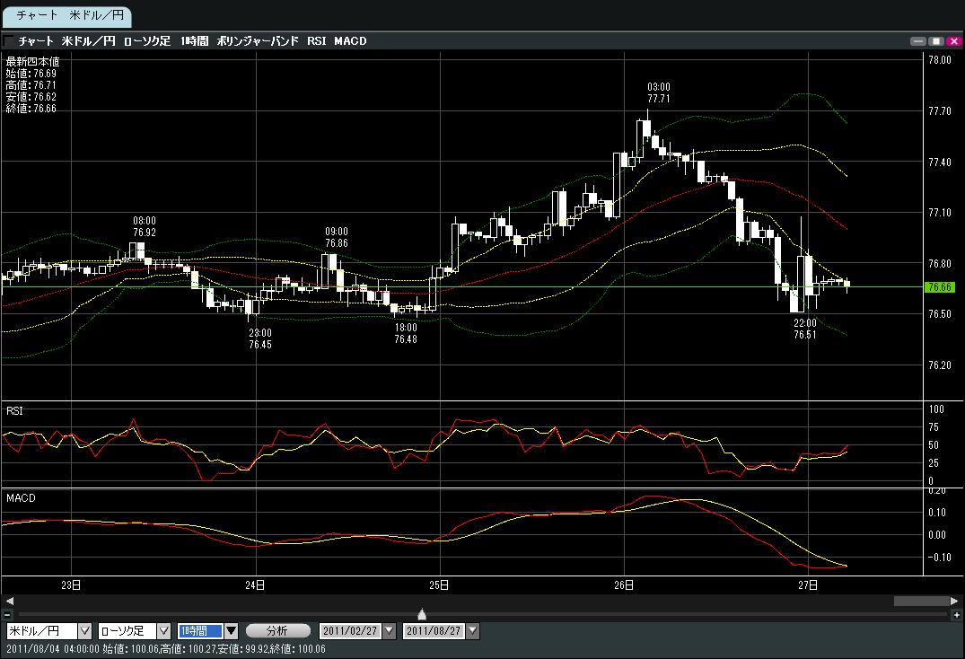Viewport: 965px width, 659px height.
Task: Close the chart panel with pink X
Action: pyautogui.click(x=952, y=41)
